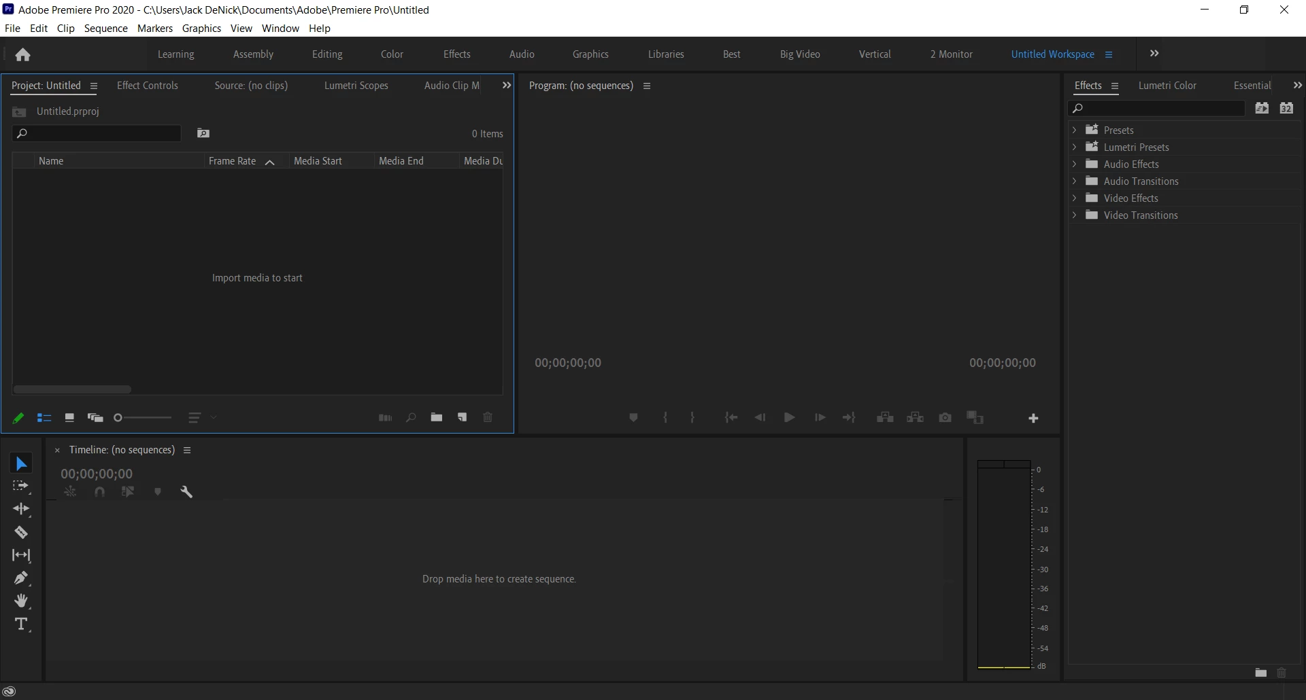Add marker in the Program monitor

coord(633,418)
